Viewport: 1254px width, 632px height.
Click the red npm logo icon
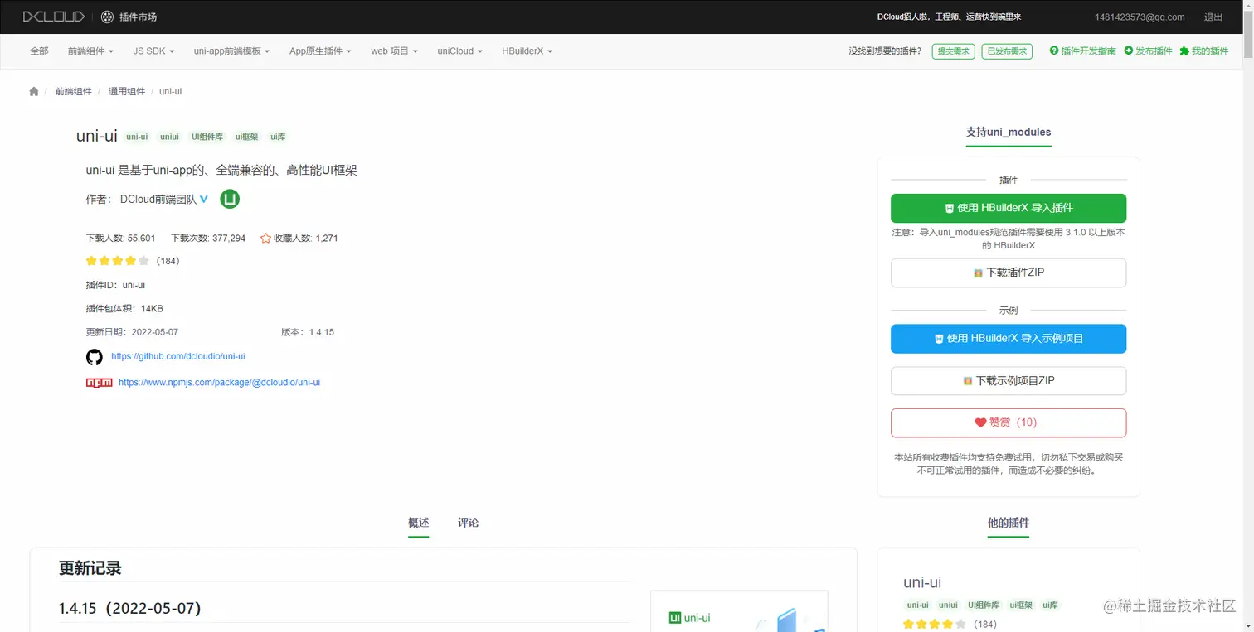point(99,383)
